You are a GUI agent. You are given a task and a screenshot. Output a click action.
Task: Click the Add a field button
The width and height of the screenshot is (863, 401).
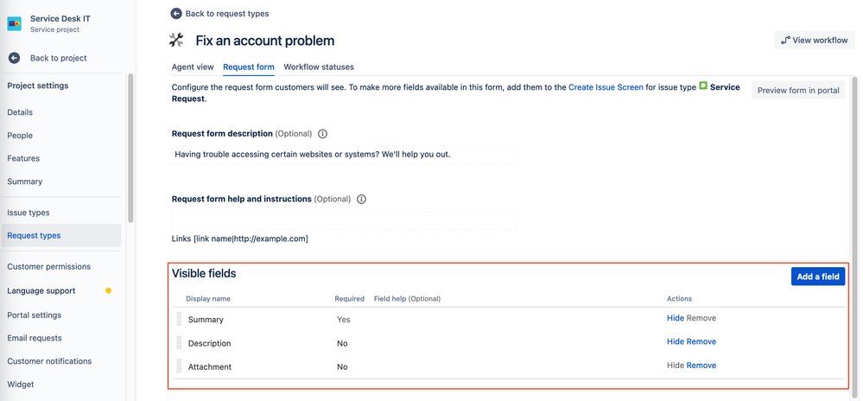point(817,277)
